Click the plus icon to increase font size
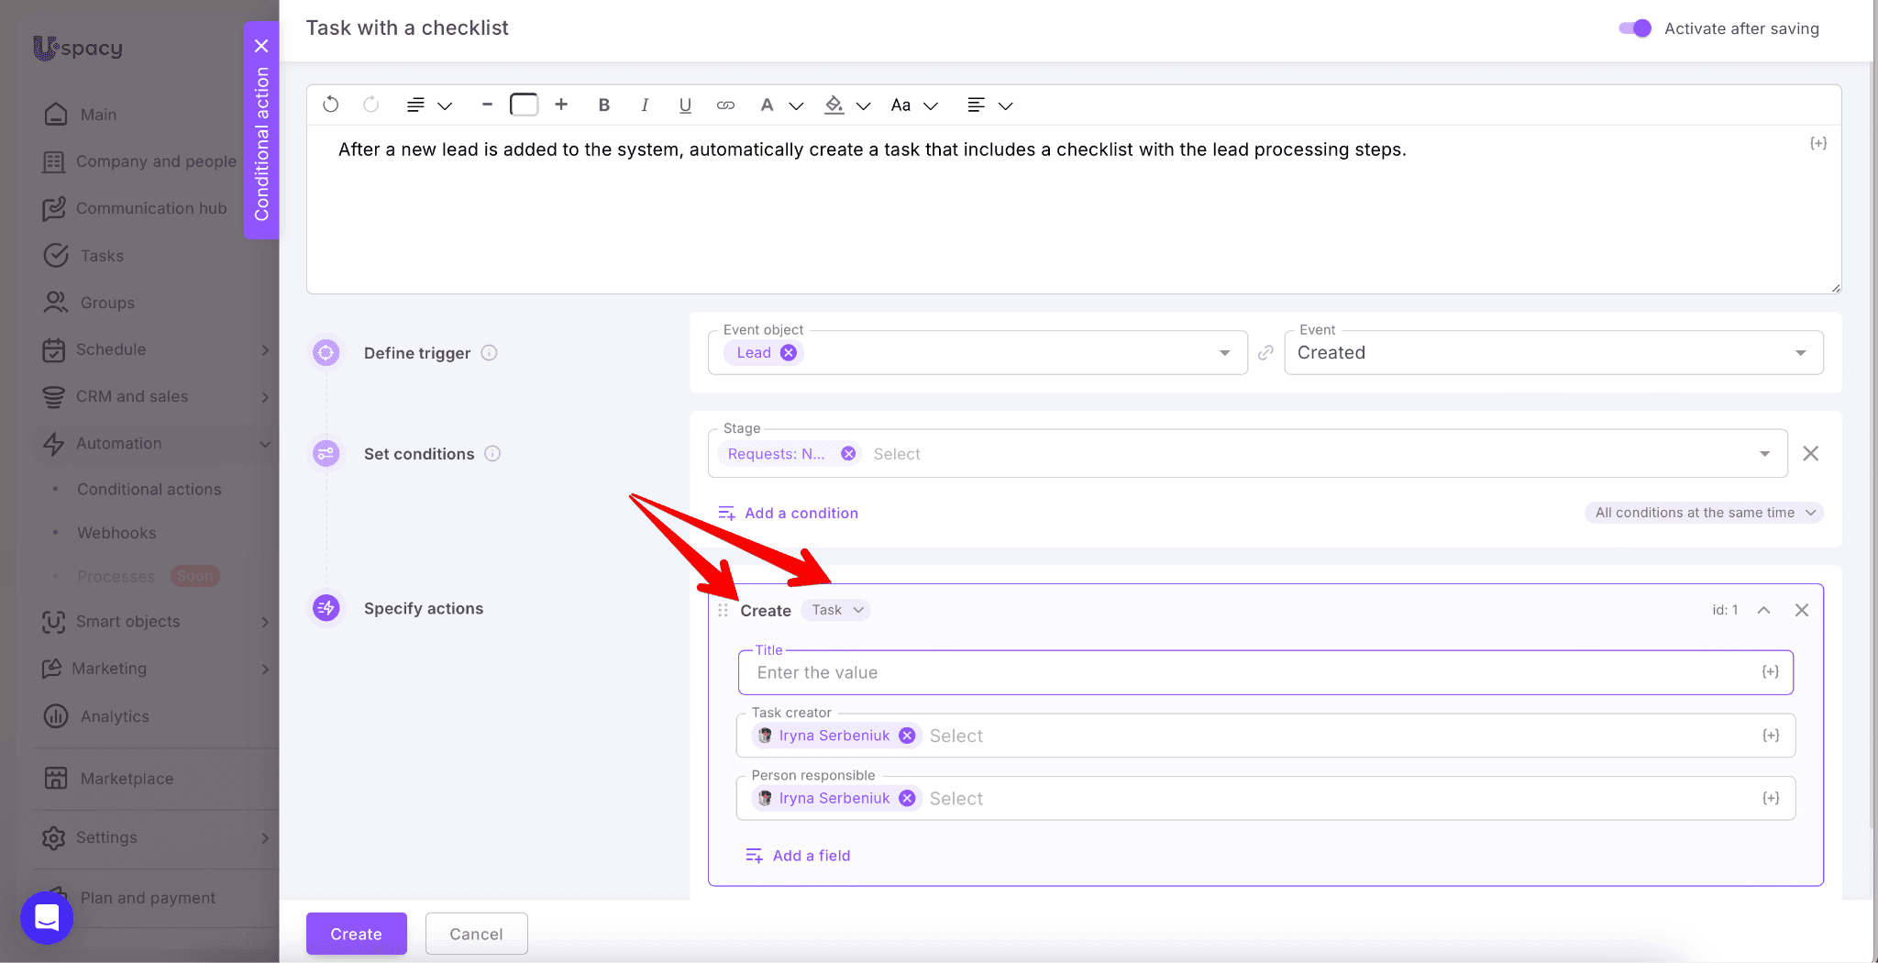This screenshot has height=963, width=1878. click(561, 105)
